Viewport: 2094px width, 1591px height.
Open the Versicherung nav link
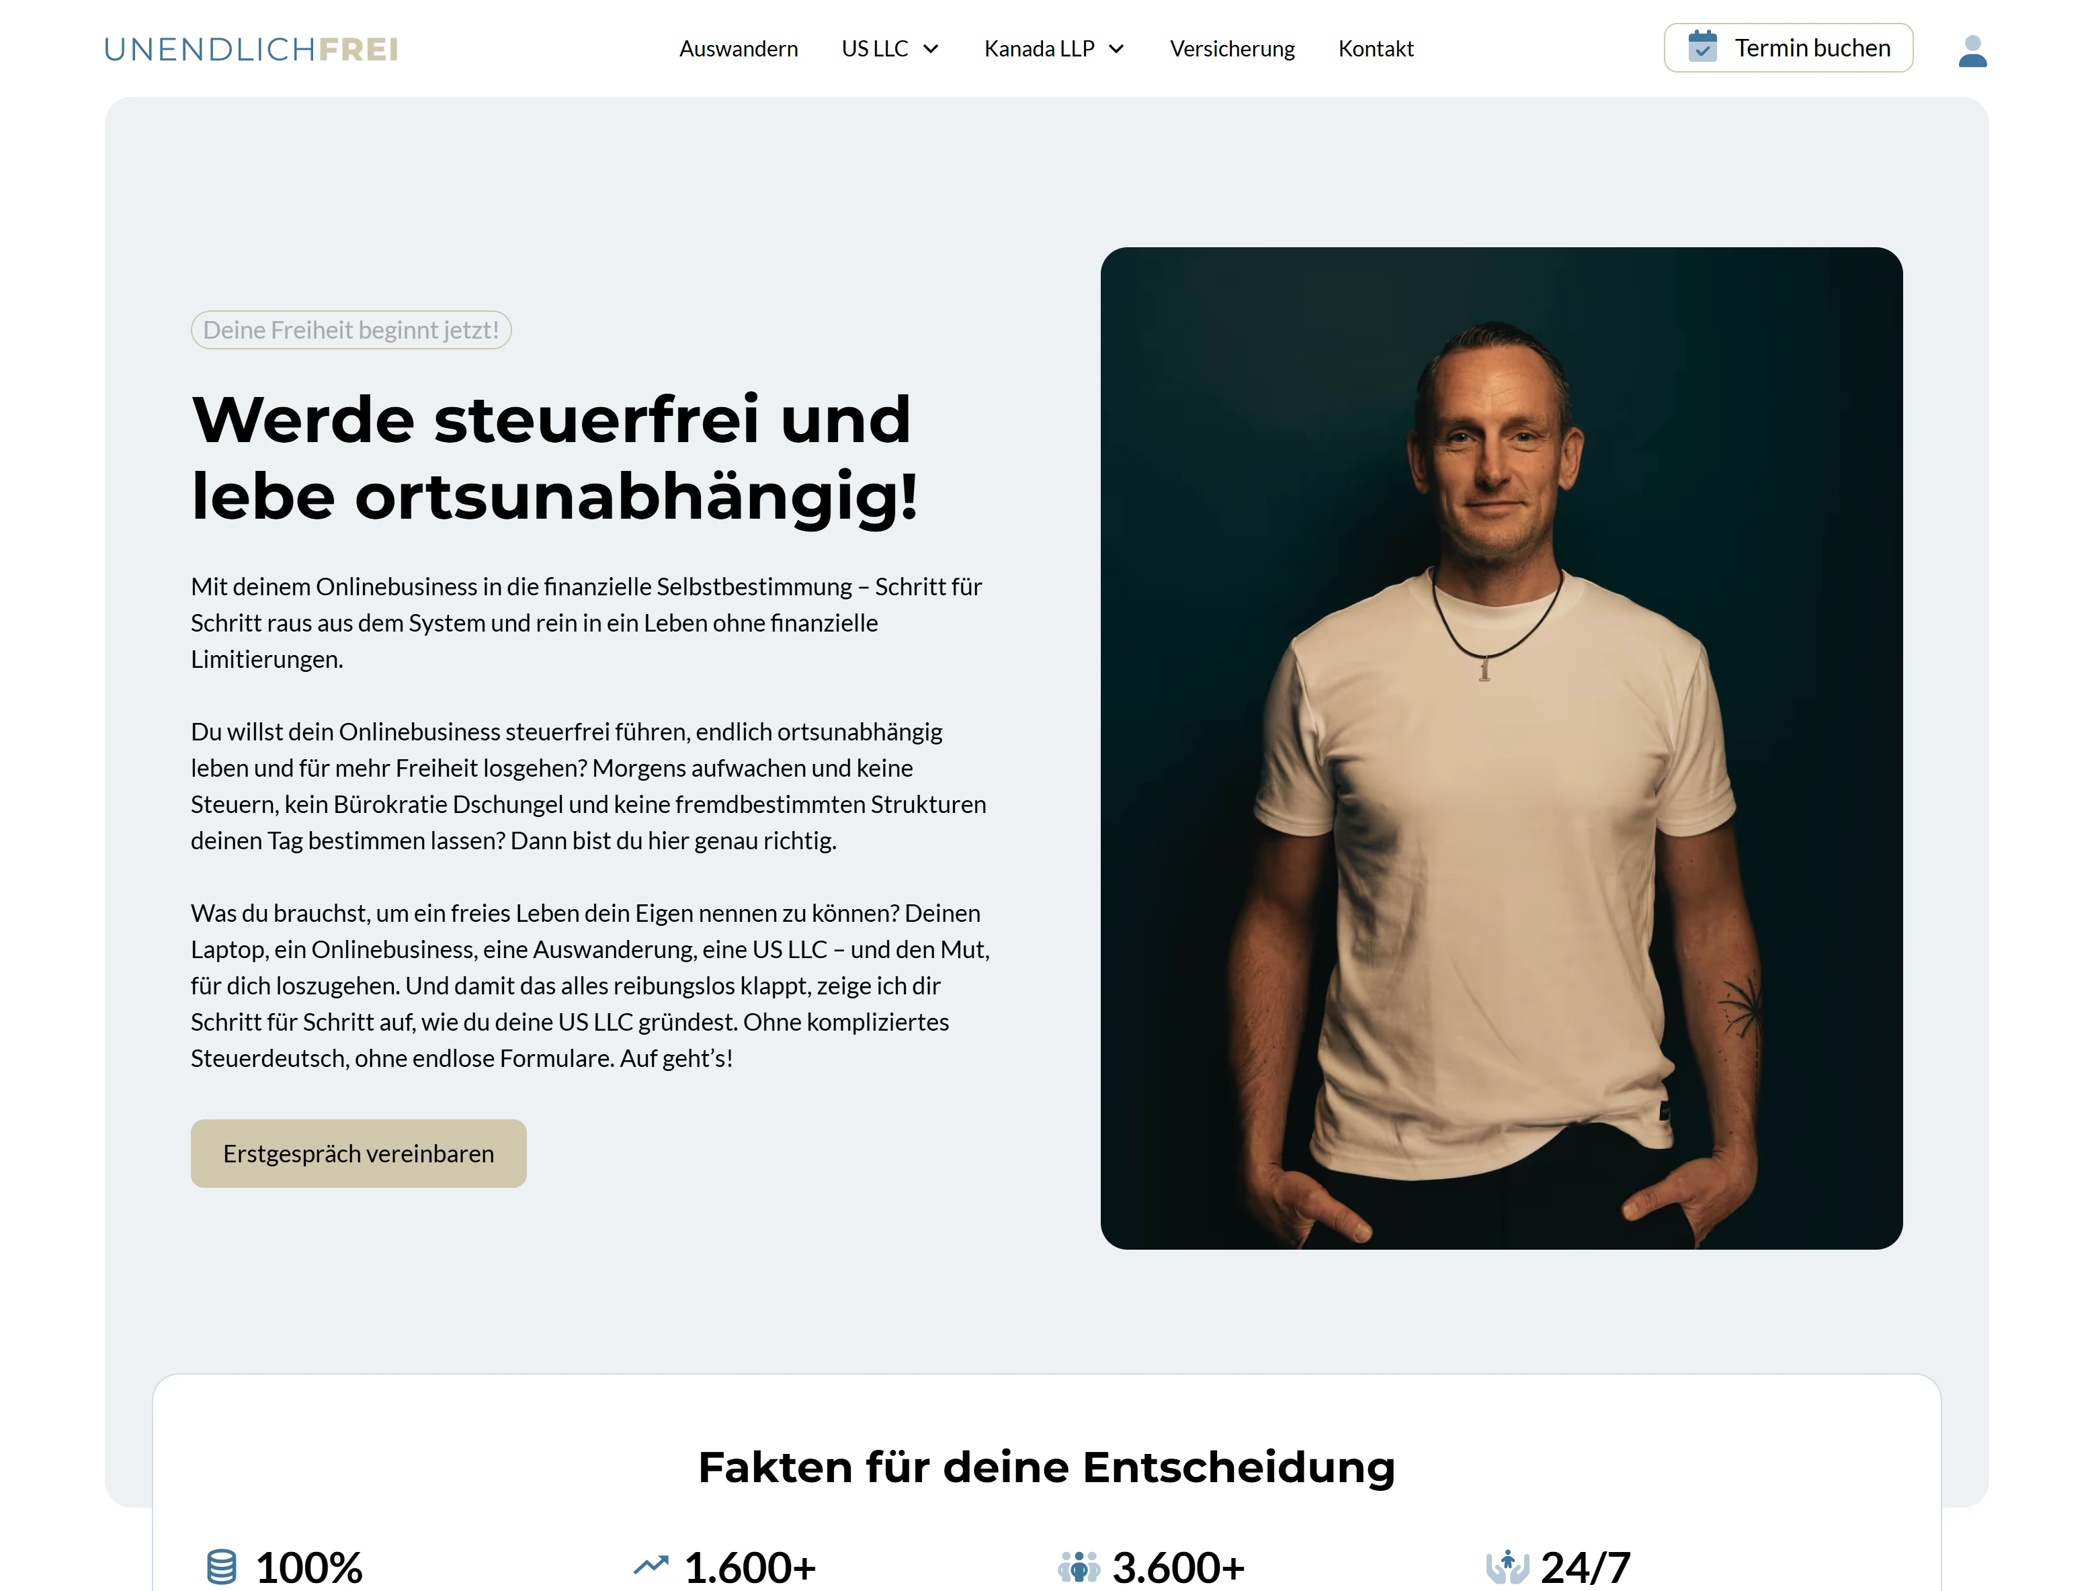(x=1231, y=49)
